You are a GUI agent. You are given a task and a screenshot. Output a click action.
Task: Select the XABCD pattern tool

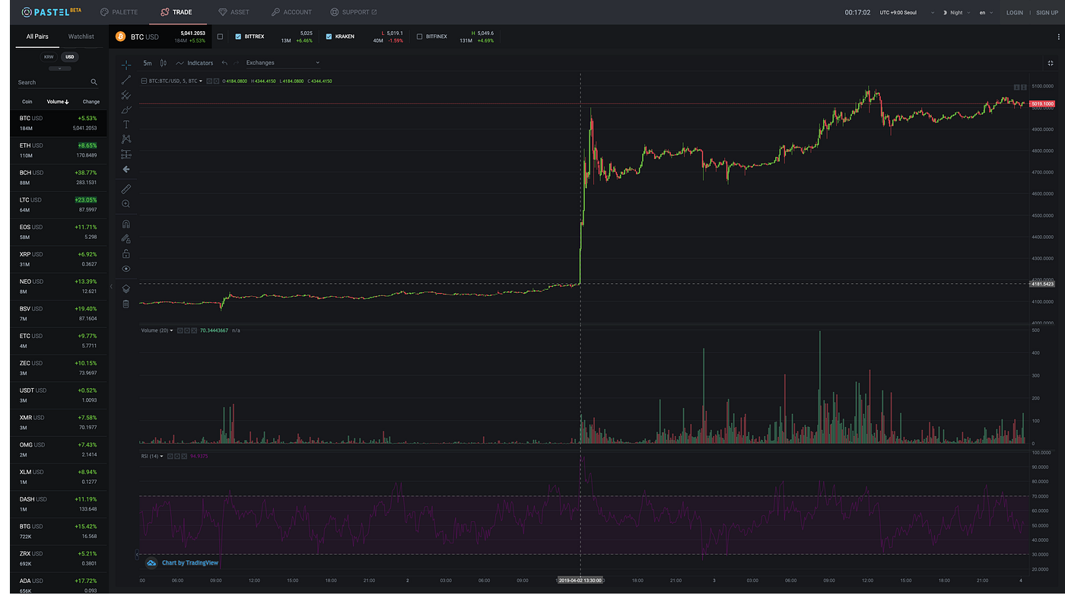click(126, 139)
